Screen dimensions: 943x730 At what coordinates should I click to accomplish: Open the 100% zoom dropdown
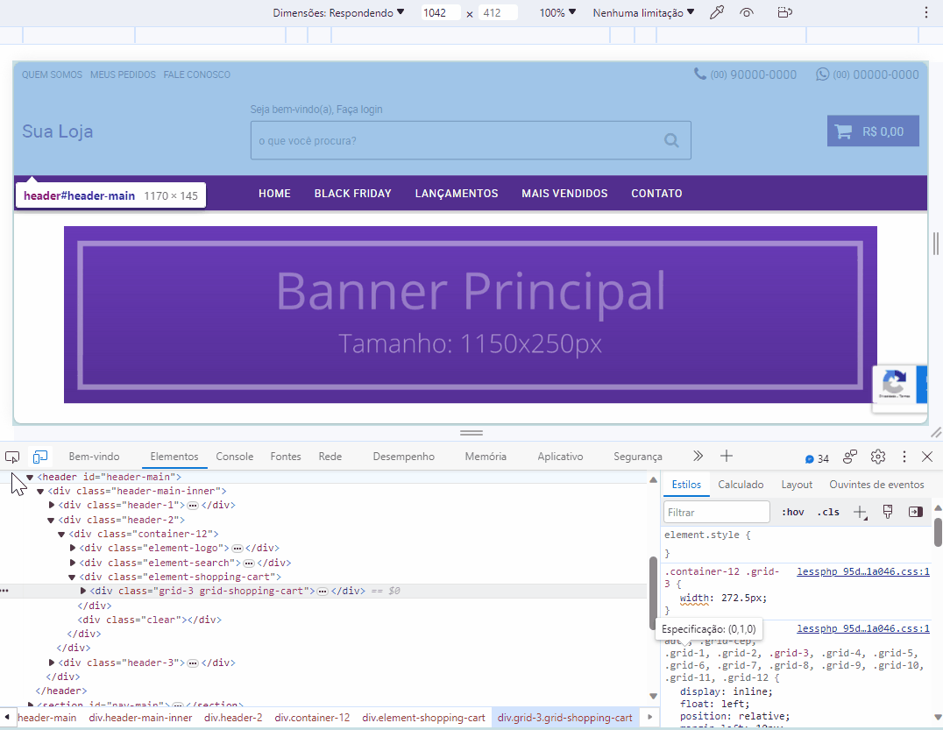coord(557,12)
